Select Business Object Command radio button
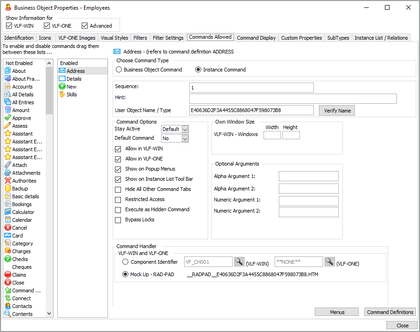420x332 pixels. 119,70
